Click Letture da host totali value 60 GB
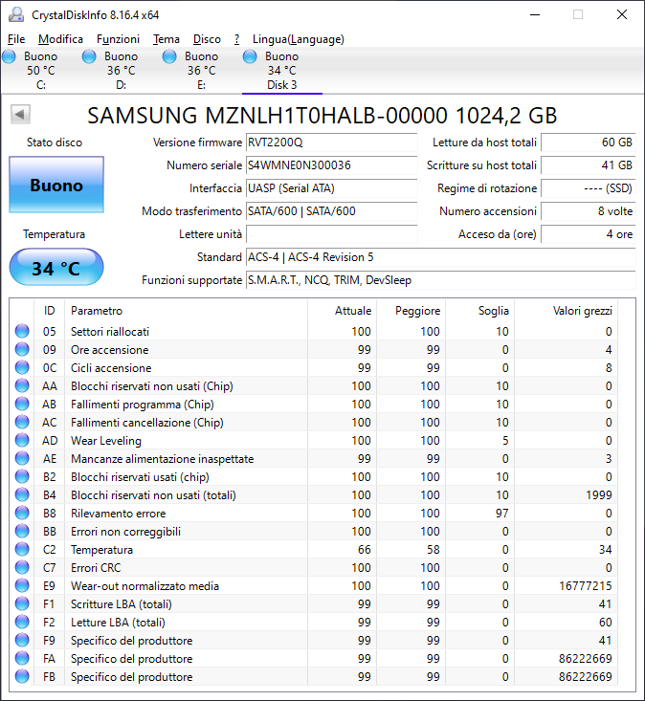 589,142
